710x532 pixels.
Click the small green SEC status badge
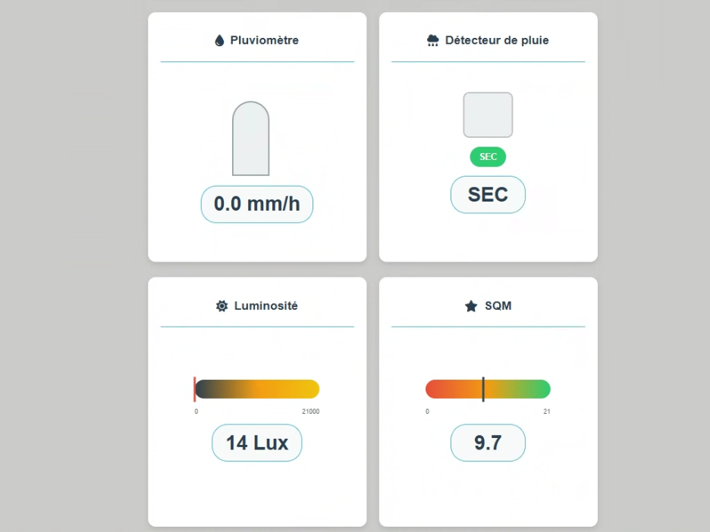click(x=488, y=157)
